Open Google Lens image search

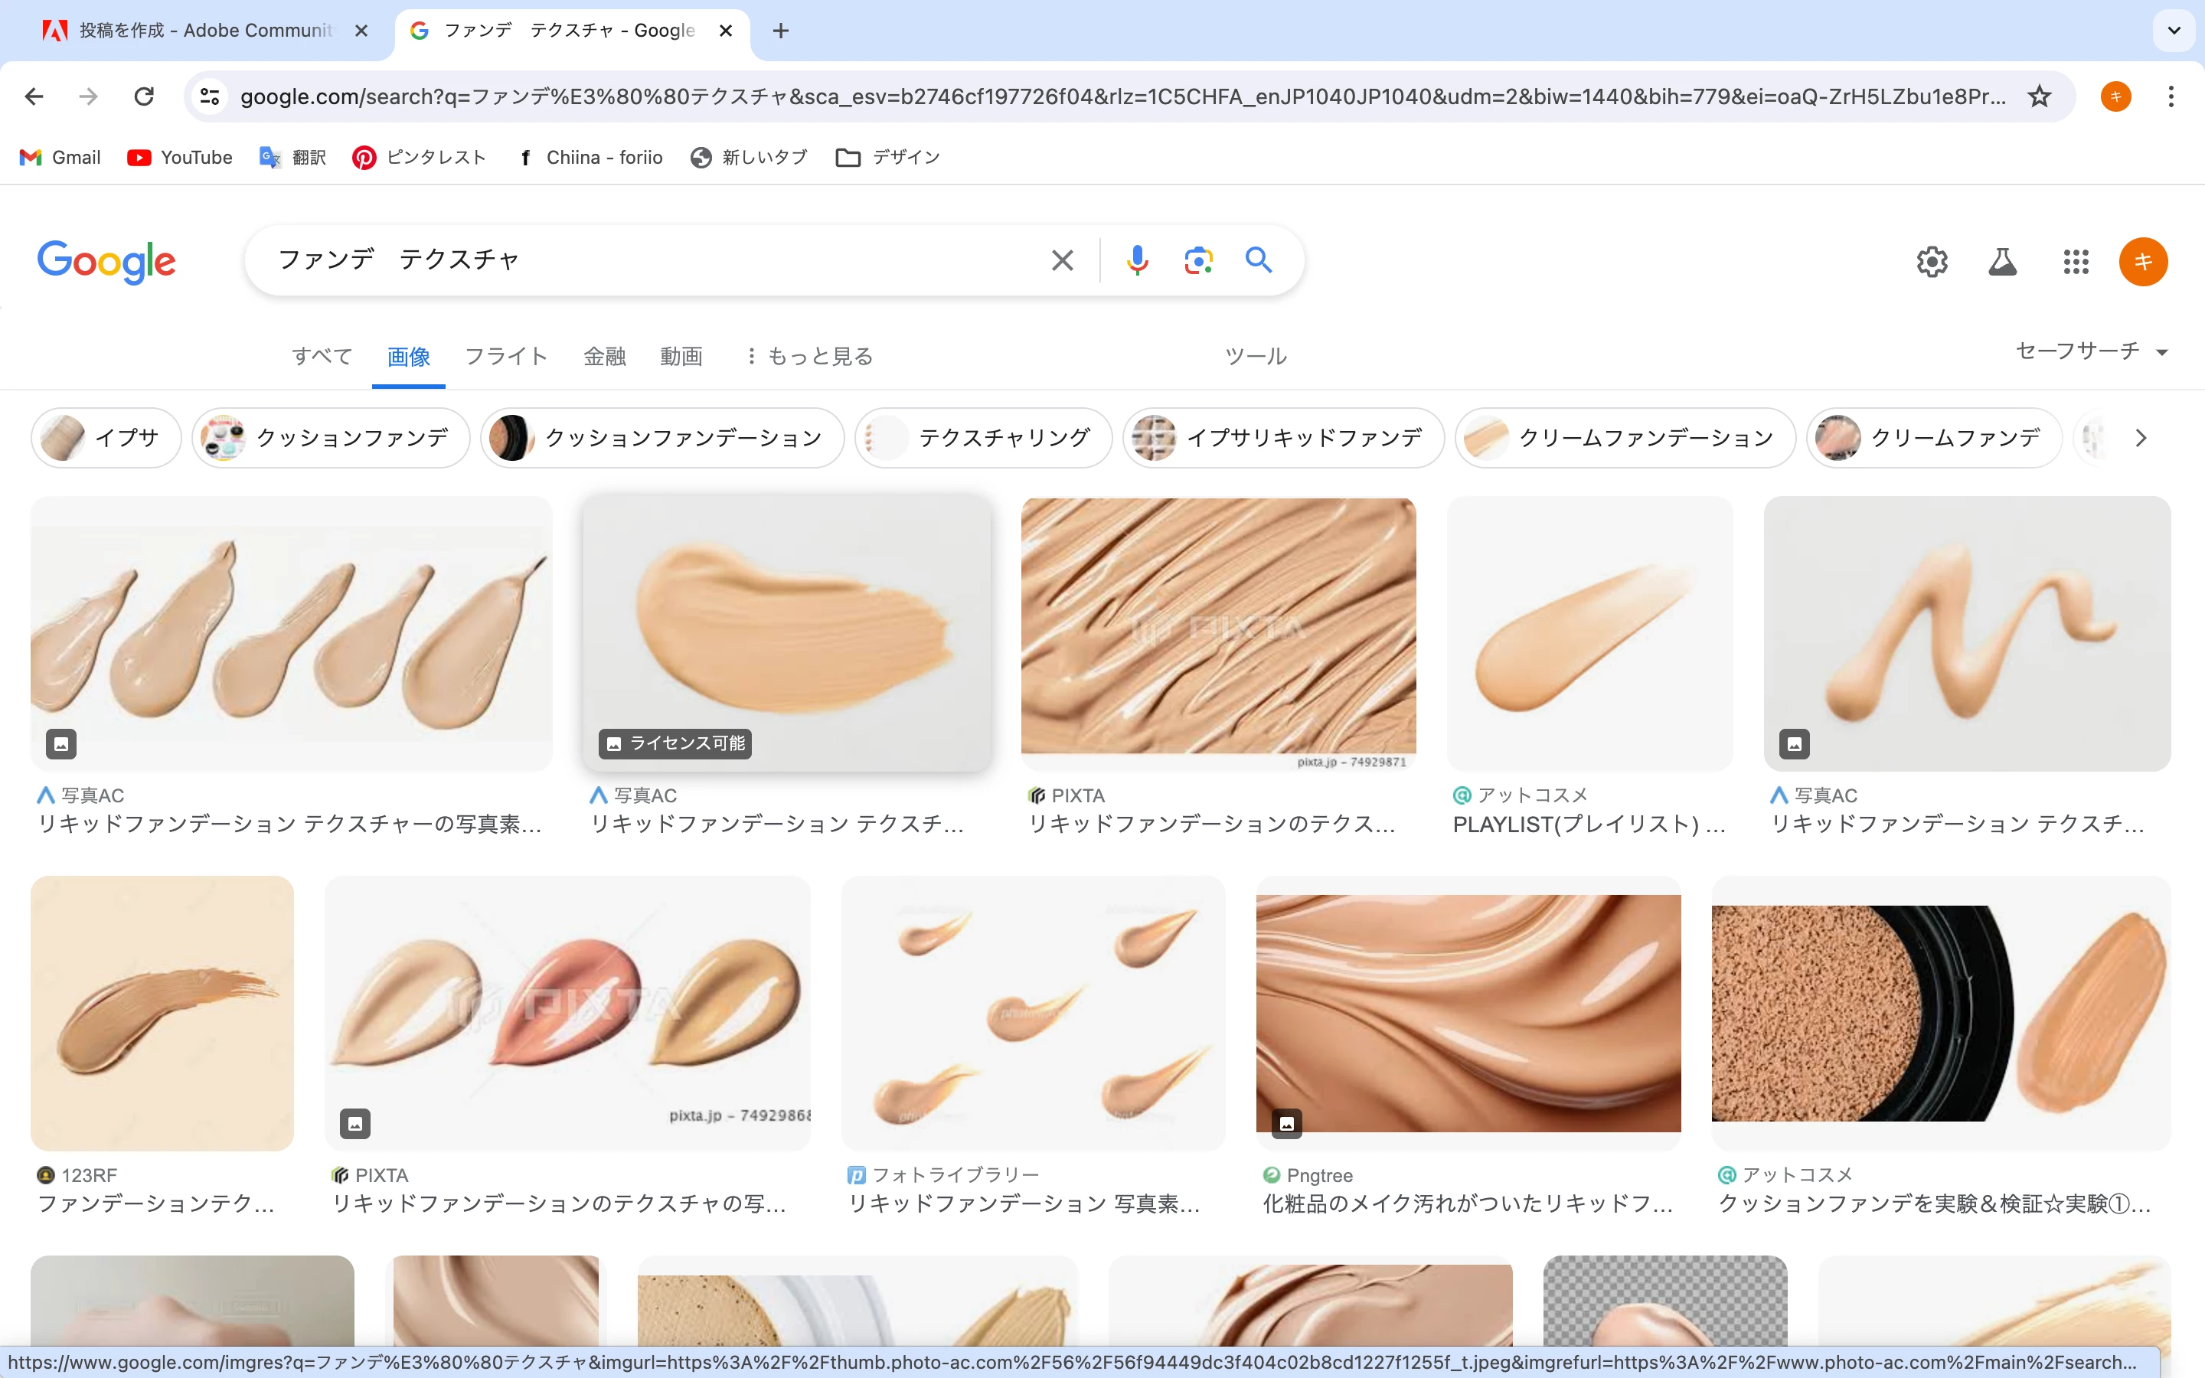(1197, 260)
